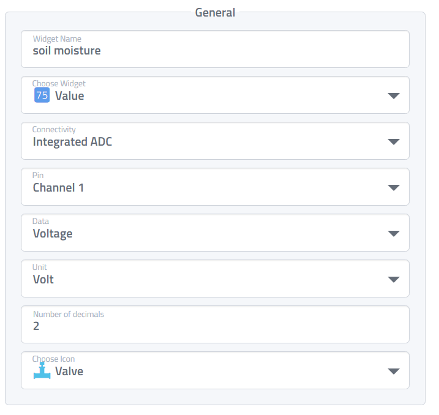Viewport: 439px width, 415px height.
Task: Click the General section heading
Action: coord(215,12)
